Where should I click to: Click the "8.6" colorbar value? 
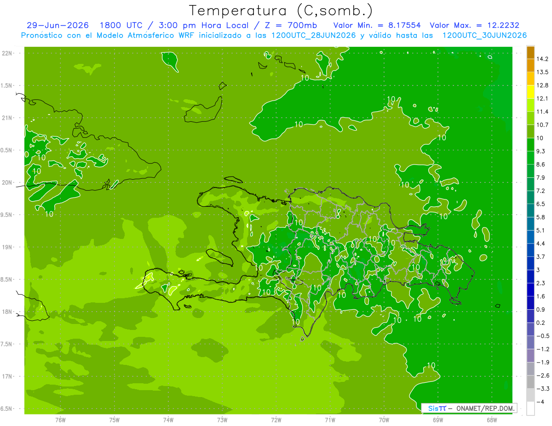click(x=540, y=165)
